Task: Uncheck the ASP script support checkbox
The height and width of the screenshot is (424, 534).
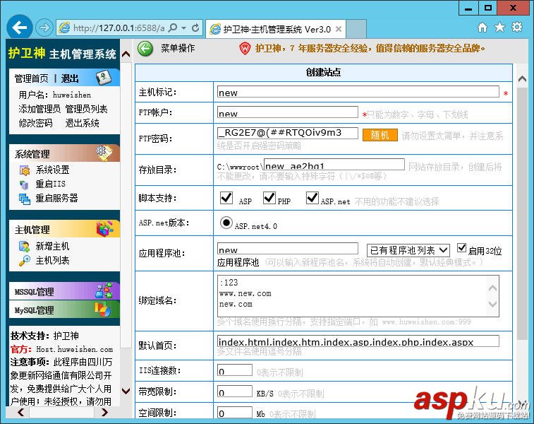Action: 226,198
